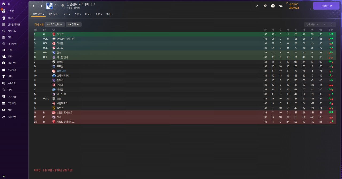The image size is (342, 179).
Task: Open 의료 센터 medical kit icon
Action: click(x=3, y=63)
